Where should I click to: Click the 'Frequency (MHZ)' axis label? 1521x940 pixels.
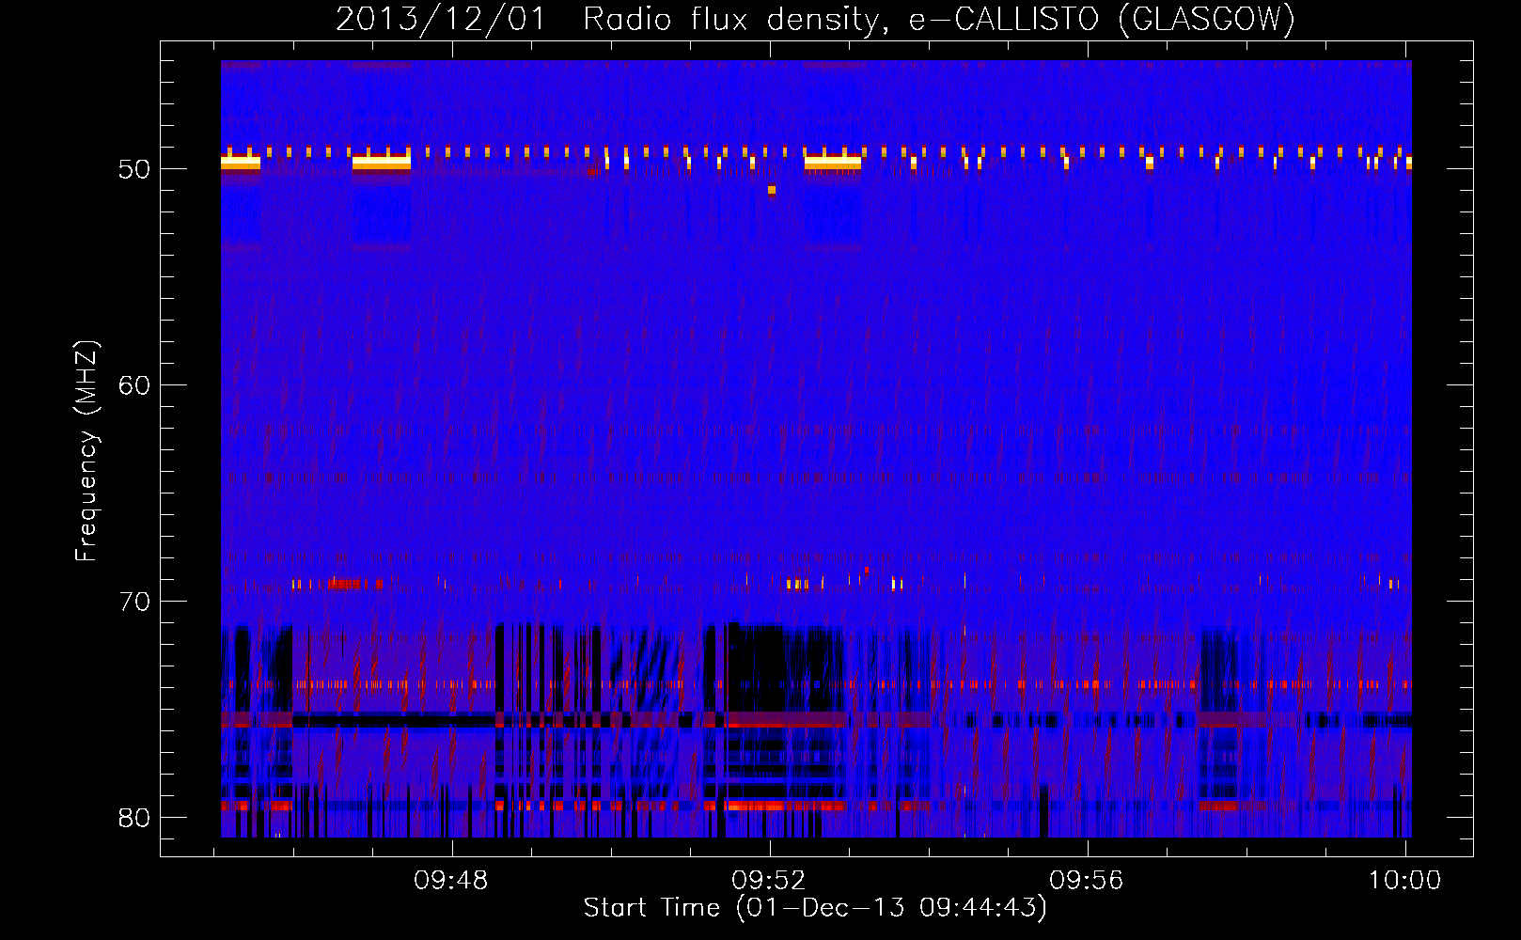tap(86, 451)
